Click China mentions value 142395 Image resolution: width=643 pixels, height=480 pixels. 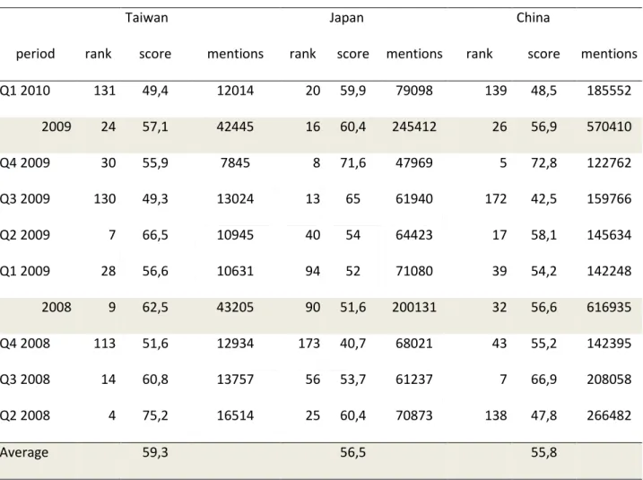(609, 344)
